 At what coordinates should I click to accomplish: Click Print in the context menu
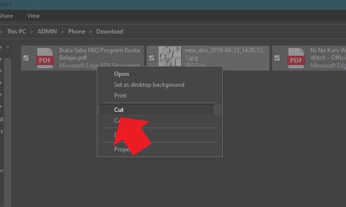120,96
